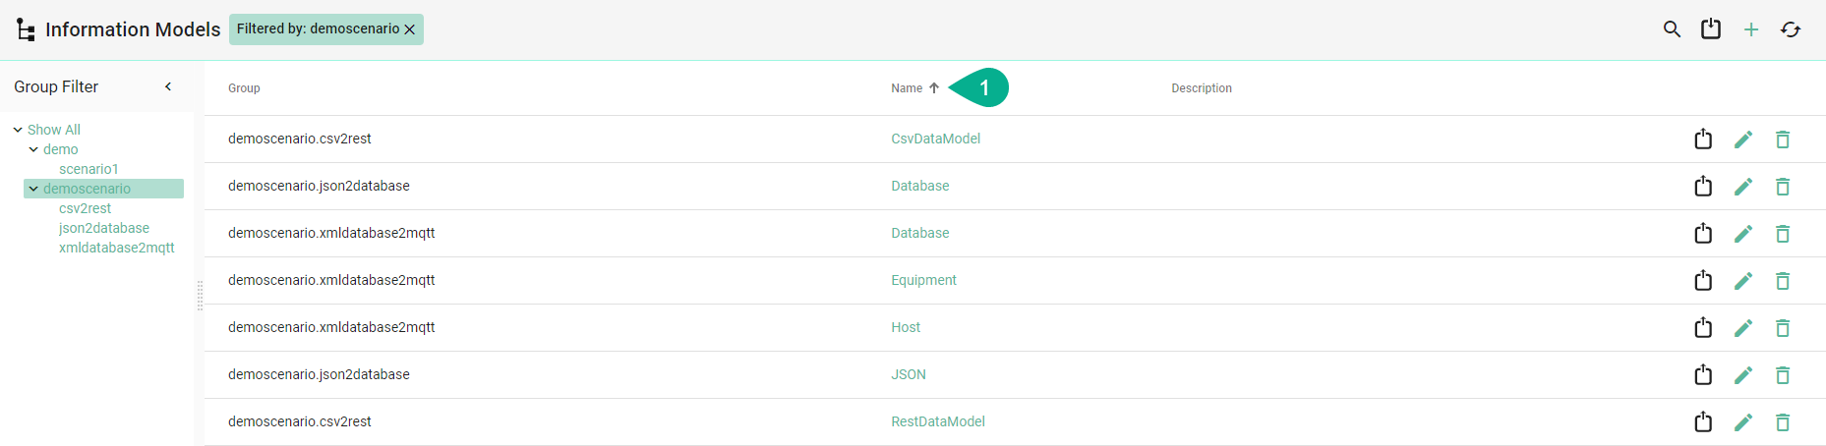Delete the Host information model
The image size is (1826, 446).
pos(1783,328)
